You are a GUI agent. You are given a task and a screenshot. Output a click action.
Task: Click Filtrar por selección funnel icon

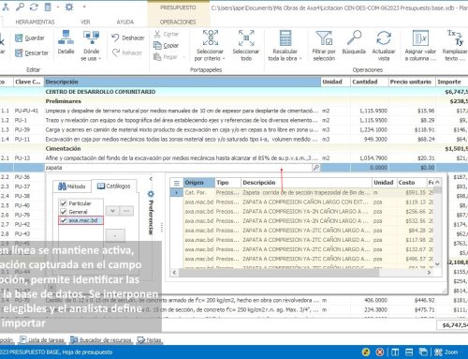(x=324, y=37)
